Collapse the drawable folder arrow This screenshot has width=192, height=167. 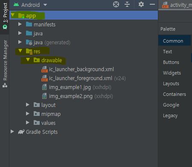point(28,60)
